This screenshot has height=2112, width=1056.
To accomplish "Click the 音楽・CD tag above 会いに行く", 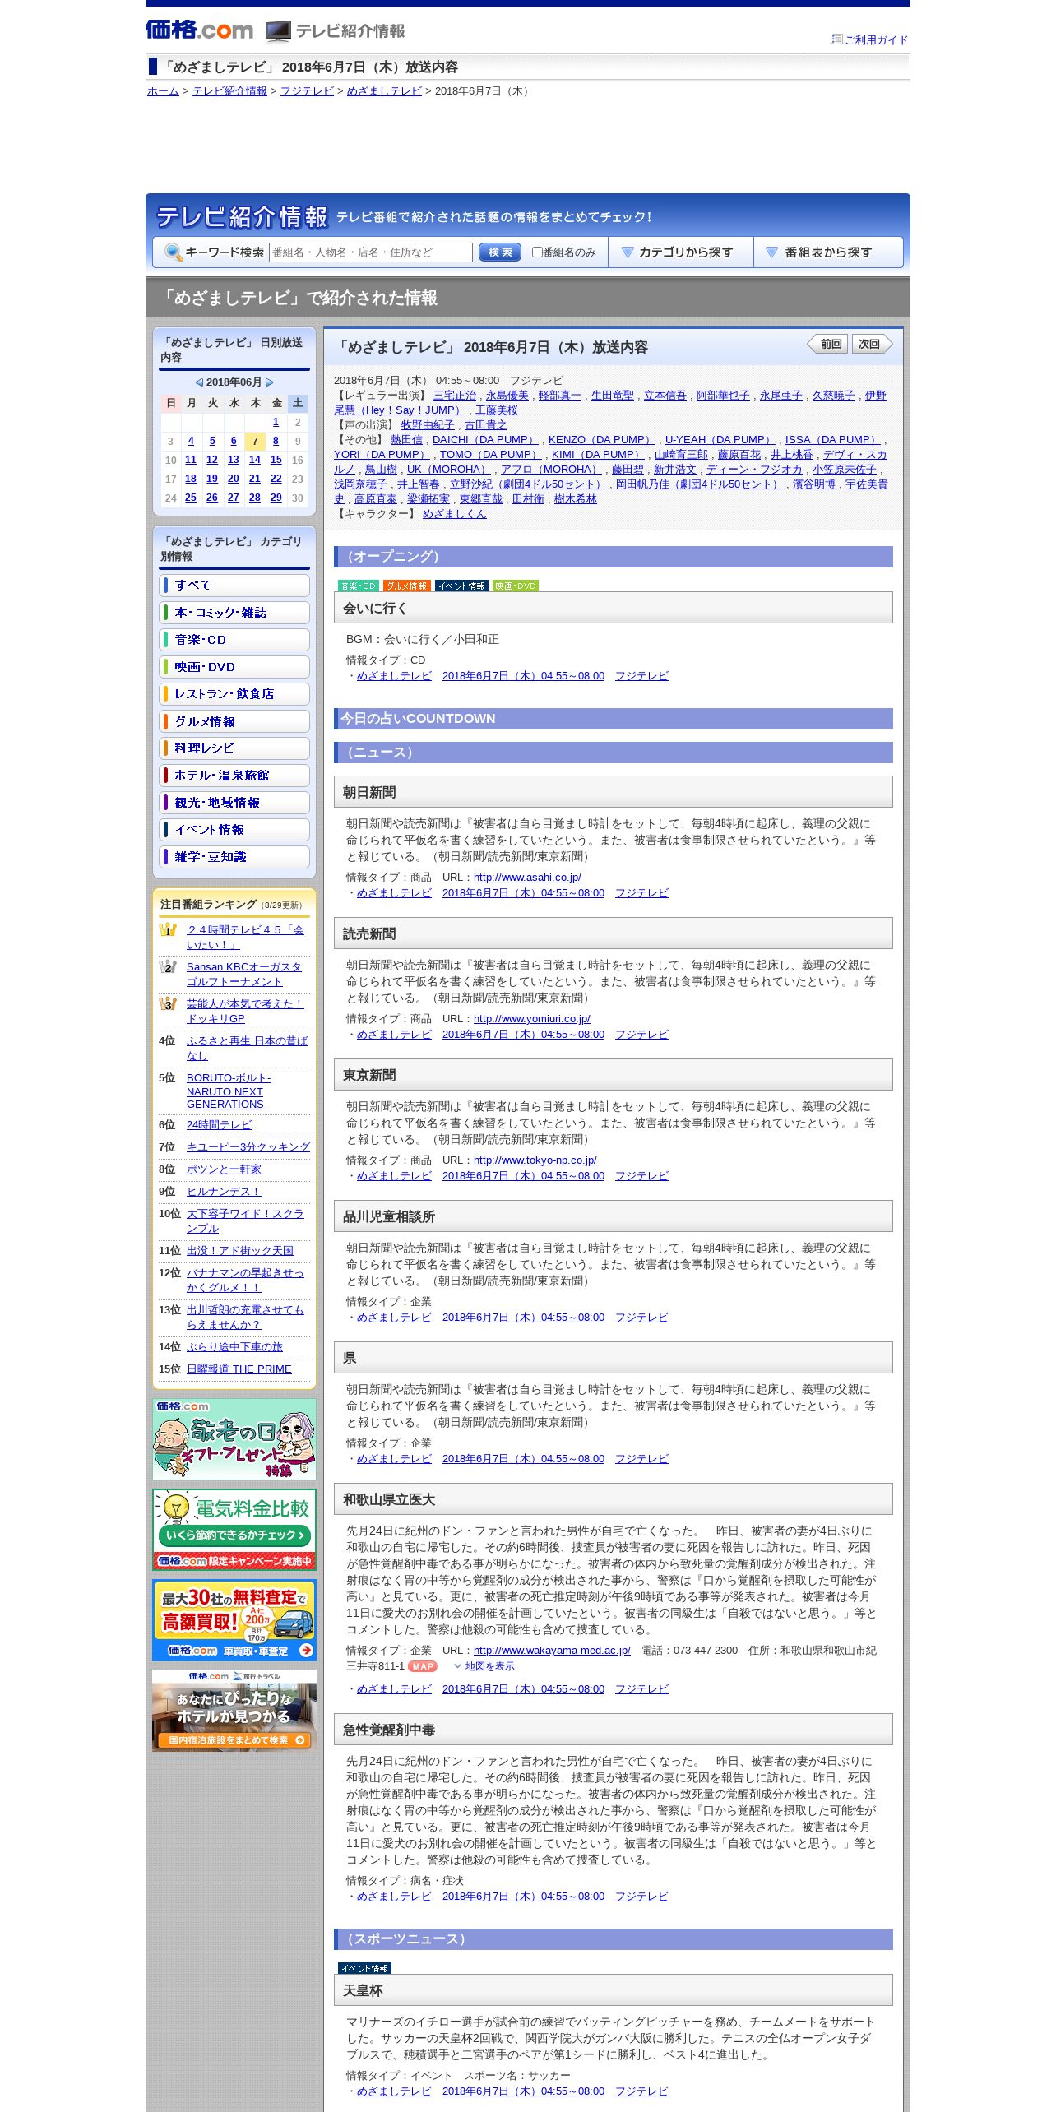I will 358,586.
